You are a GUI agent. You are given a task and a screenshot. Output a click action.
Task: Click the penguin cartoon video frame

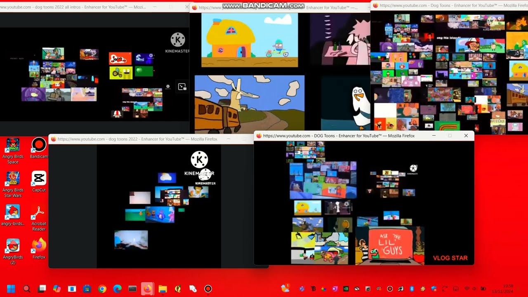click(346, 103)
